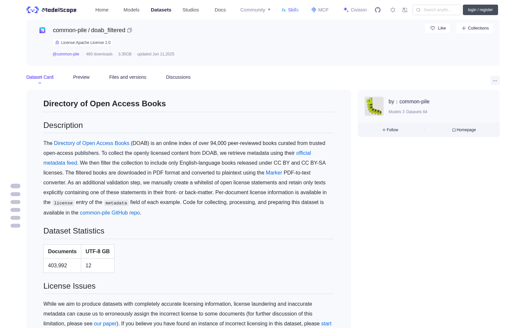The width and height of the screenshot is (526, 328).
Task: Open the @common-pile owner link
Action: coord(66,54)
